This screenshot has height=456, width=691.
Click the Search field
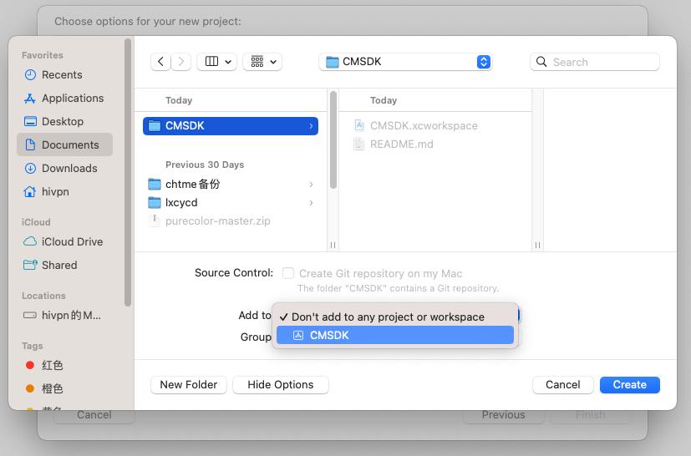point(595,62)
